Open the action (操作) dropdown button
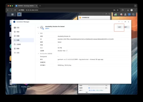The image size is (143, 102). click(126, 27)
